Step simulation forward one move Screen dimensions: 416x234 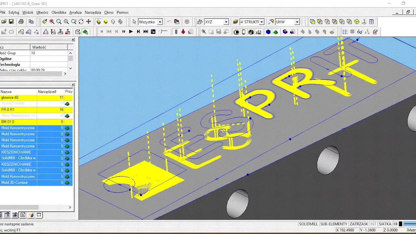[138, 32]
